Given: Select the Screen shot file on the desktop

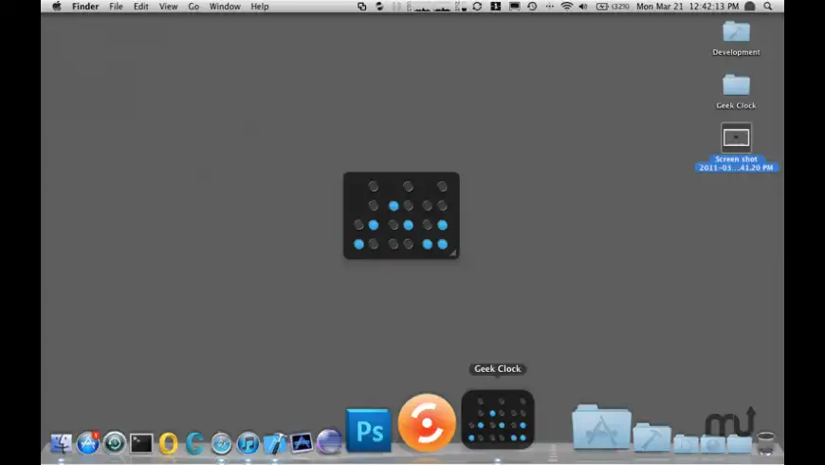Looking at the screenshot, I should click(x=736, y=147).
